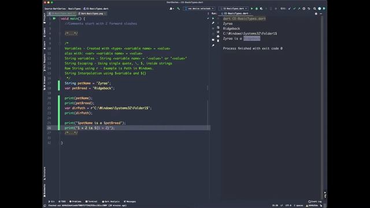Click the Git push arrow icon
370x208 pixels.
(299, 9)
